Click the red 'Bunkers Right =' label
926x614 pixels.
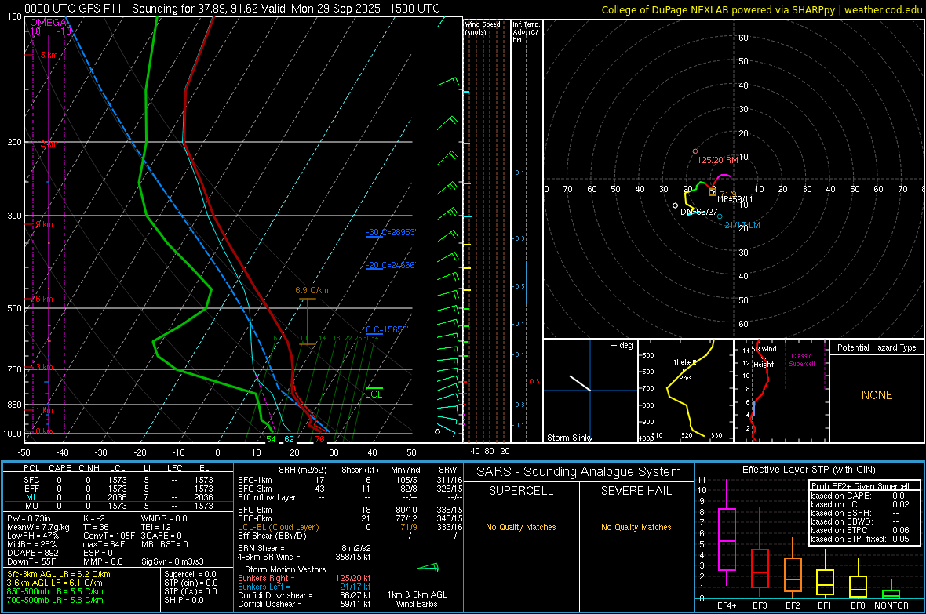(266, 578)
